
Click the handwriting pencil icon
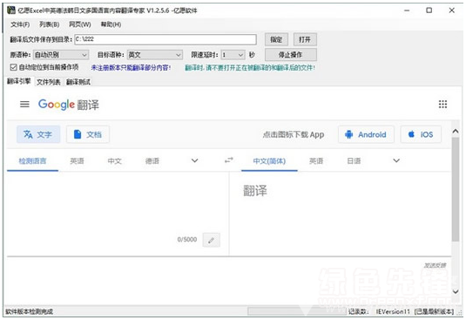[x=212, y=240]
